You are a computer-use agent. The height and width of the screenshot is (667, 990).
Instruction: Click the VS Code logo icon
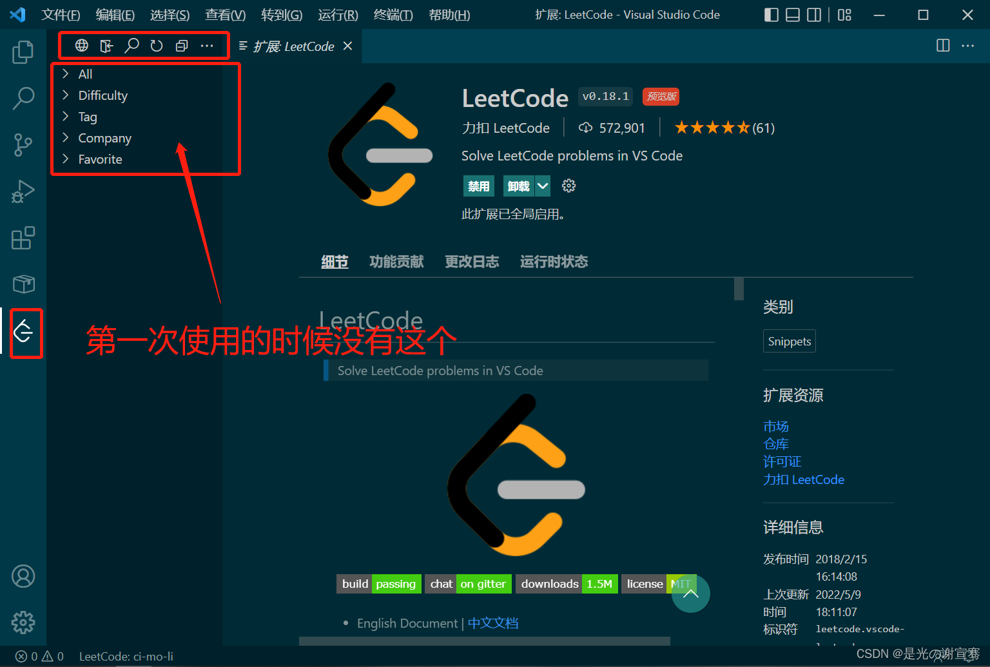(x=18, y=14)
